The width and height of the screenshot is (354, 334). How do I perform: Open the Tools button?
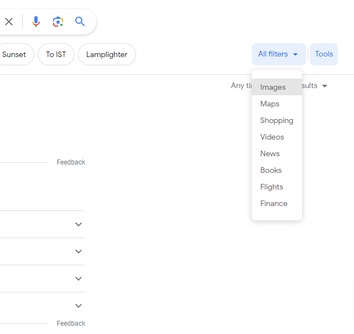point(324,54)
